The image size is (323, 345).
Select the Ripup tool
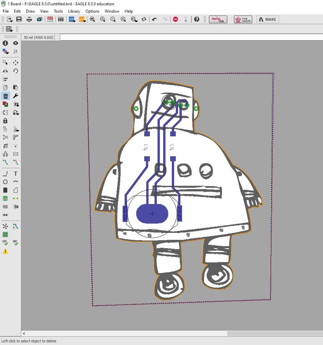tap(15, 162)
